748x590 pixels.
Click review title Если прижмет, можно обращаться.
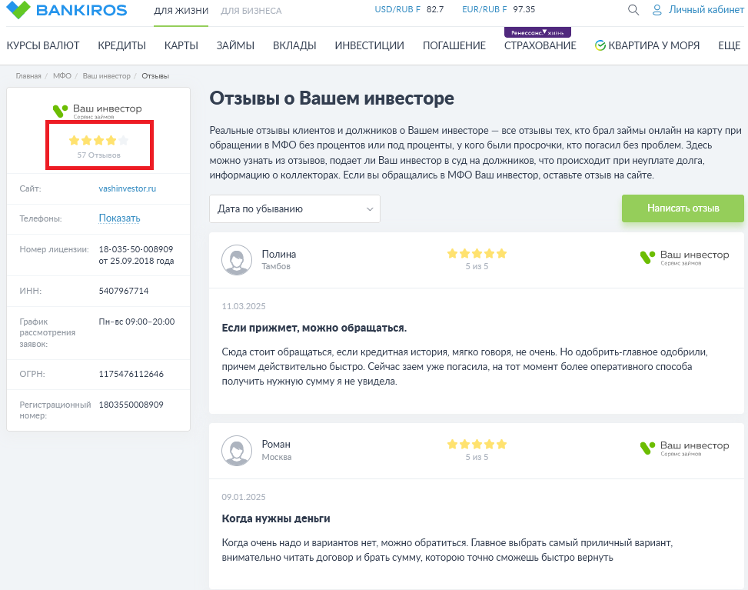point(314,328)
